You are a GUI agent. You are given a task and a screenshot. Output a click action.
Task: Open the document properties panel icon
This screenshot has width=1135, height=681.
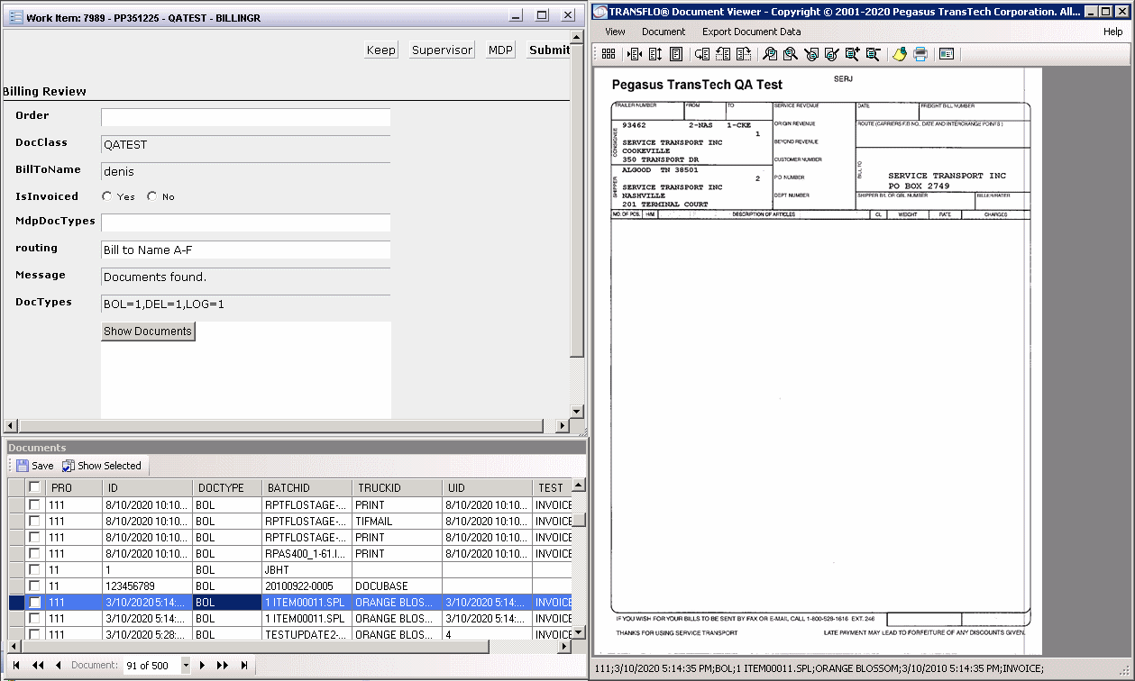click(946, 54)
